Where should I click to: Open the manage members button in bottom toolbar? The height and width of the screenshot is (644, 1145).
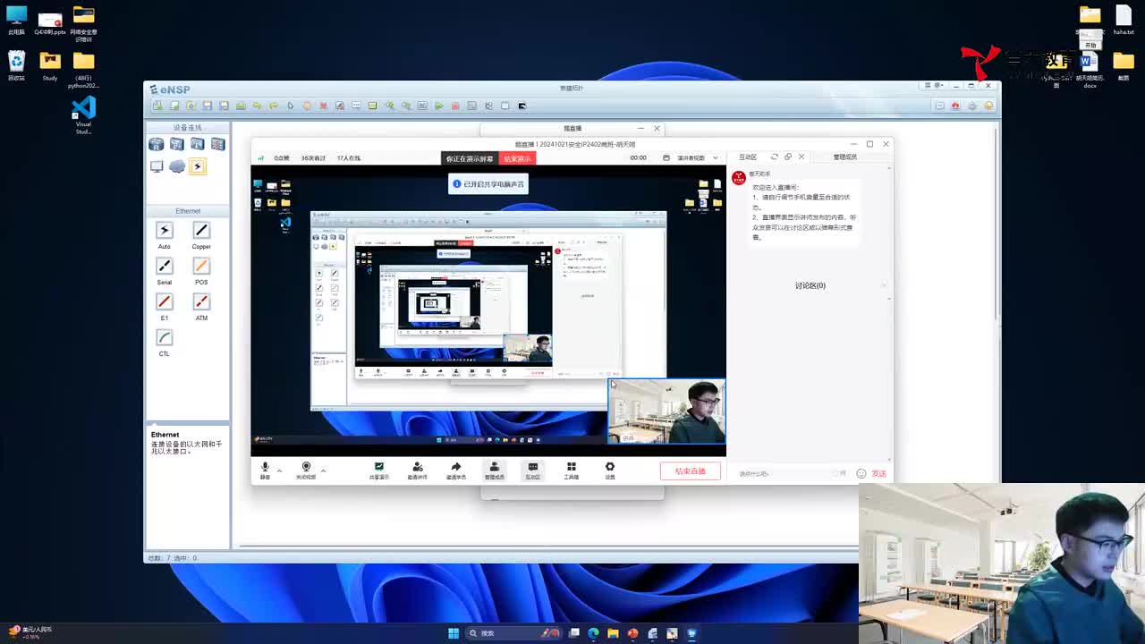click(x=495, y=470)
